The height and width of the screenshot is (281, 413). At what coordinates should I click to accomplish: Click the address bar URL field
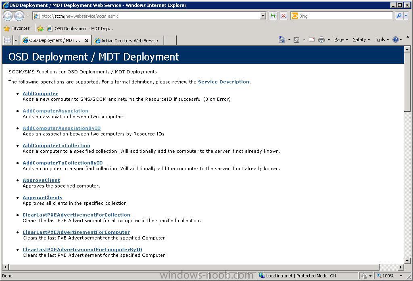149,16
